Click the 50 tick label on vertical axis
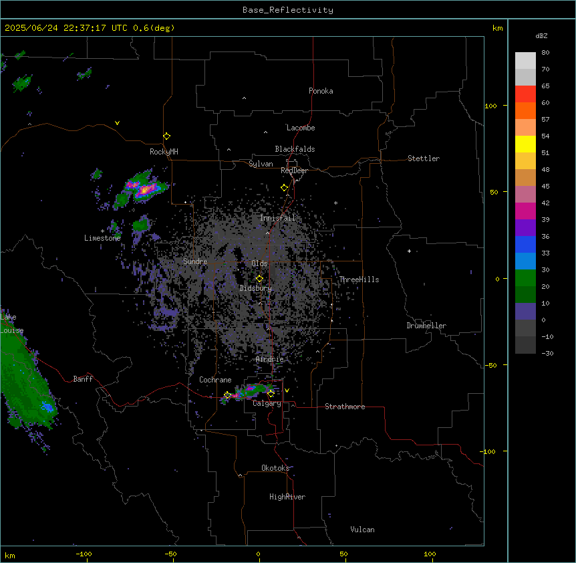Image resolution: width=576 pixels, height=563 pixels. [x=494, y=192]
